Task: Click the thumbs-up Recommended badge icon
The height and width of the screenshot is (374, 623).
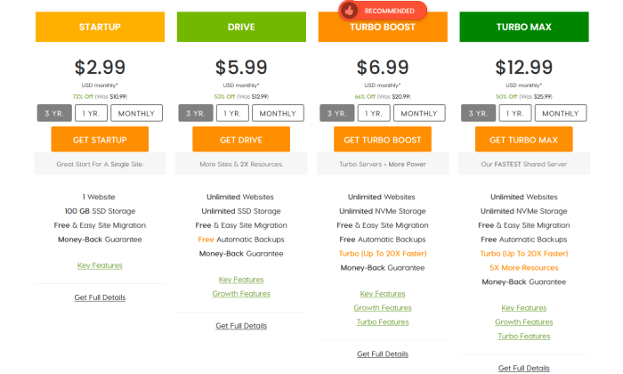Action: [x=348, y=11]
